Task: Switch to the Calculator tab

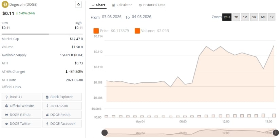Action: [x=122, y=5]
